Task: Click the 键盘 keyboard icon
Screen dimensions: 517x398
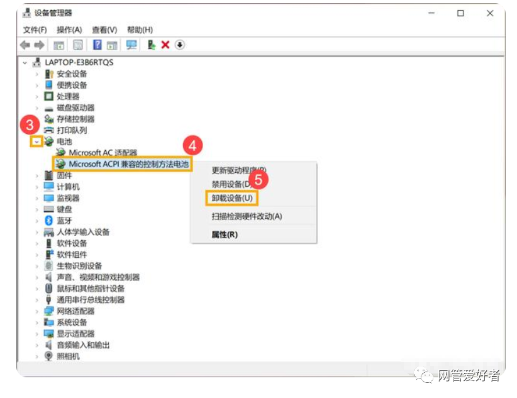Action: click(48, 209)
